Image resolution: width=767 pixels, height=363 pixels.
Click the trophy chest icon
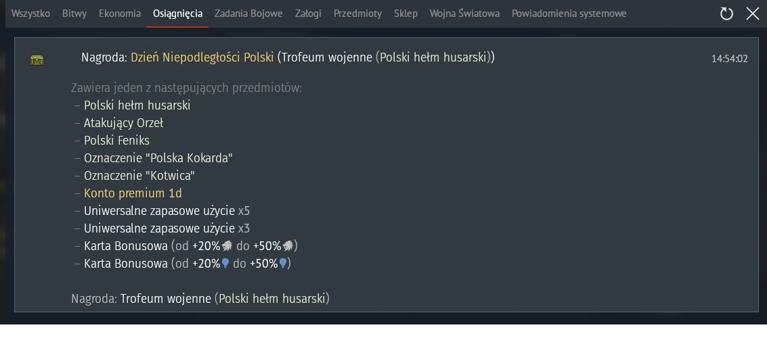37,60
